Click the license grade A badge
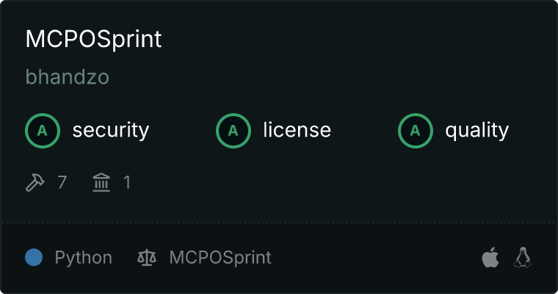Viewport: 558px width, 294px height. [x=233, y=131]
